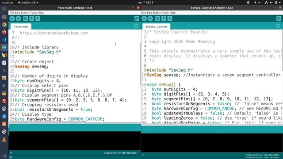283x159 pixels.
Task: Open the system status menu arrow at top right
Action: [280, 3]
